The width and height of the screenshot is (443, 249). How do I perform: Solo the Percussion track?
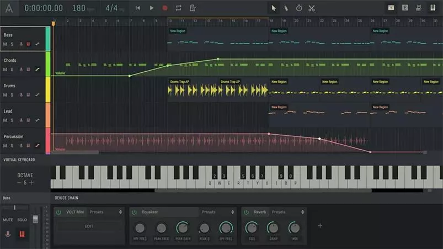point(12,146)
